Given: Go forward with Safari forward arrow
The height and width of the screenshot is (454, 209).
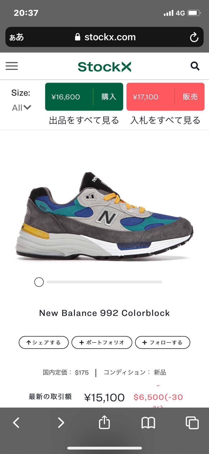Looking at the screenshot, I should [x=61, y=422].
